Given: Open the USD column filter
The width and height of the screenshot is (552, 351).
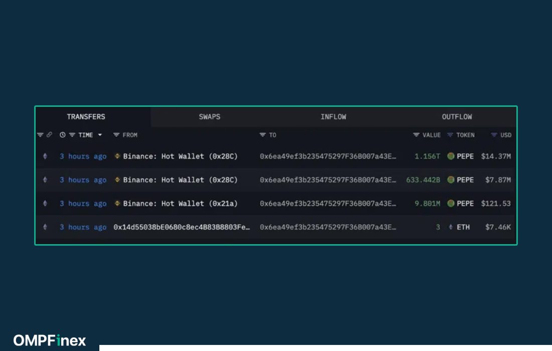Looking at the screenshot, I should [x=494, y=135].
